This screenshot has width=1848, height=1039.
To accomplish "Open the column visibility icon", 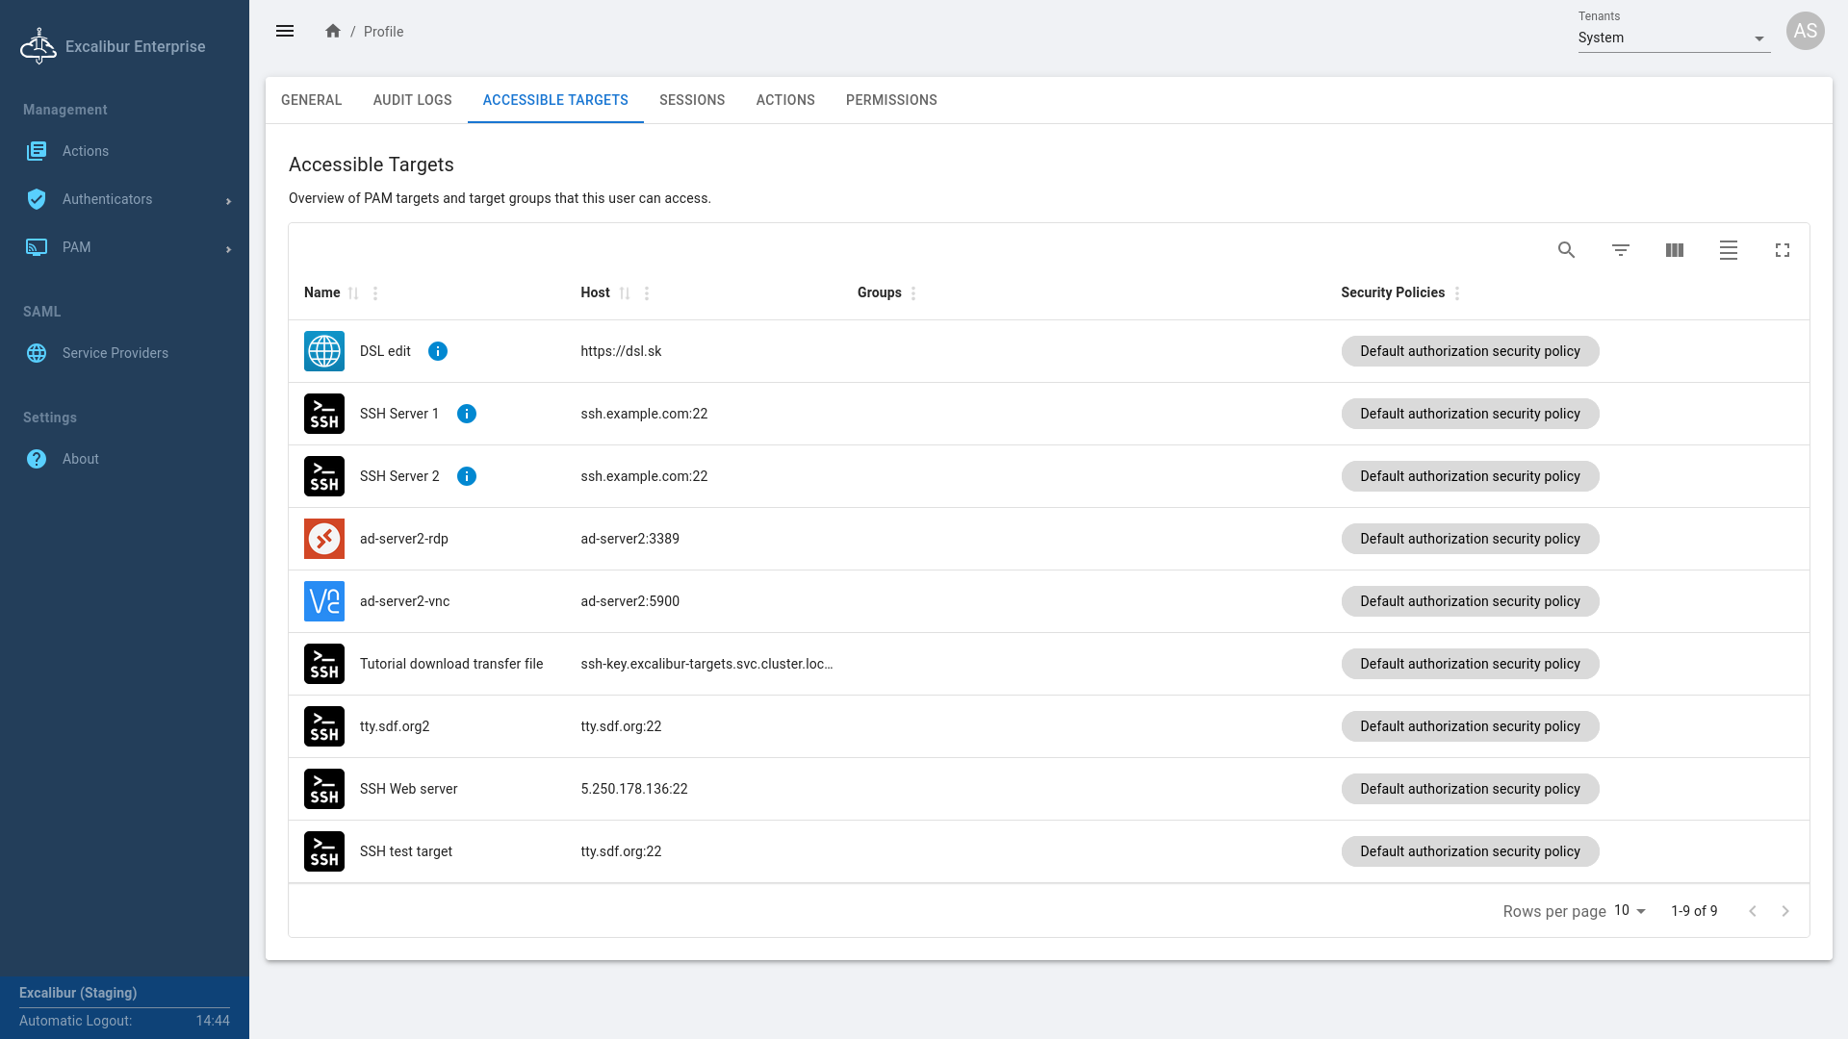I will tap(1674, 250).
